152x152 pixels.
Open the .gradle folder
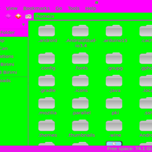click(x=47, y=81)
